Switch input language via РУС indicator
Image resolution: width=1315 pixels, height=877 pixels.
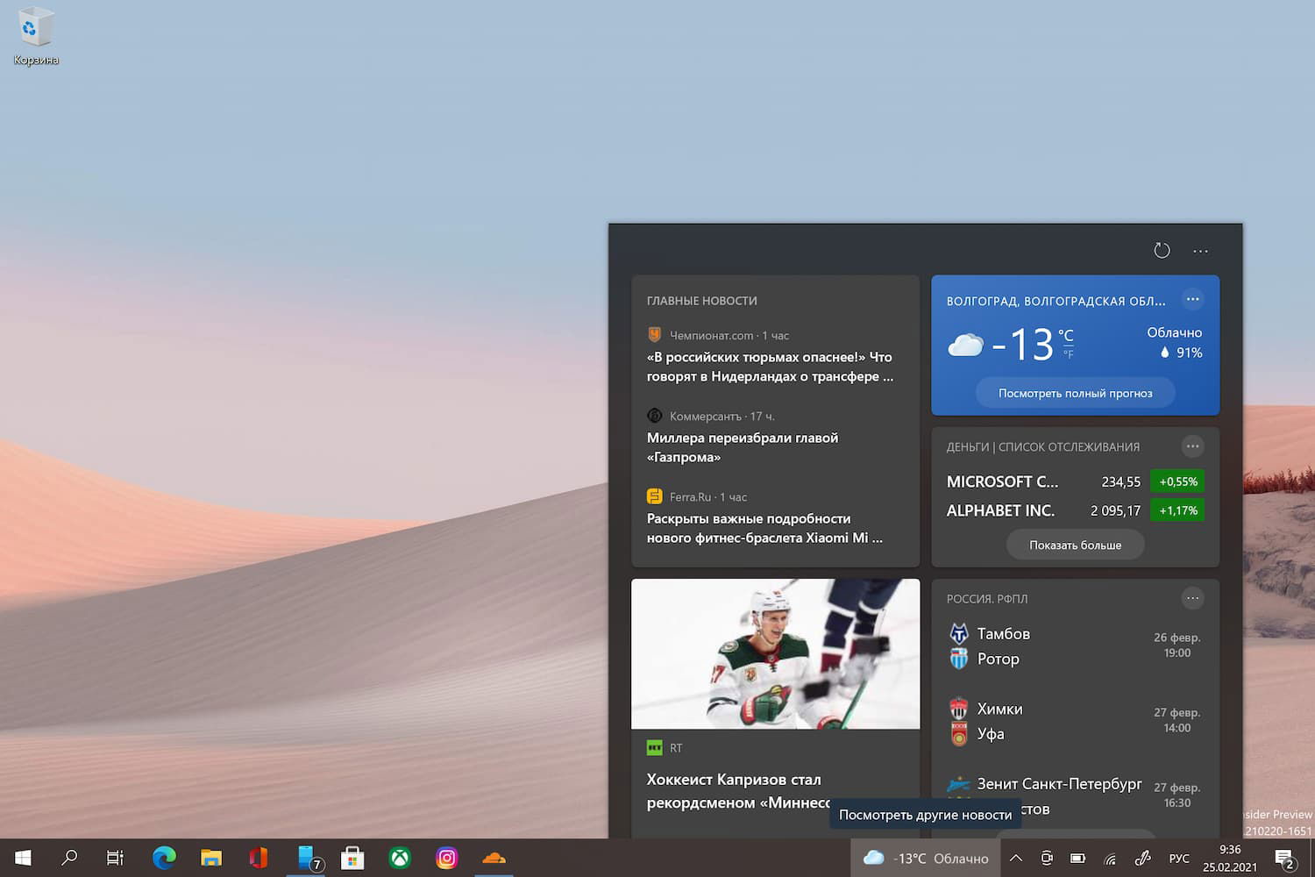(x=1179, y=858)
